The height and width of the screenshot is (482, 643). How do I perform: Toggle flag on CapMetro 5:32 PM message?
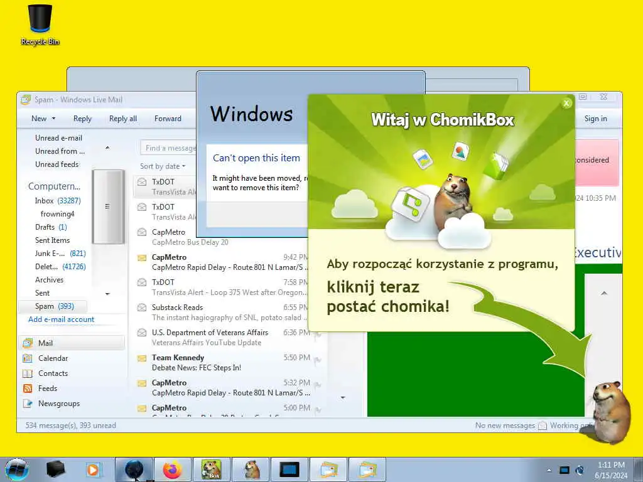(x=317, y=386)
